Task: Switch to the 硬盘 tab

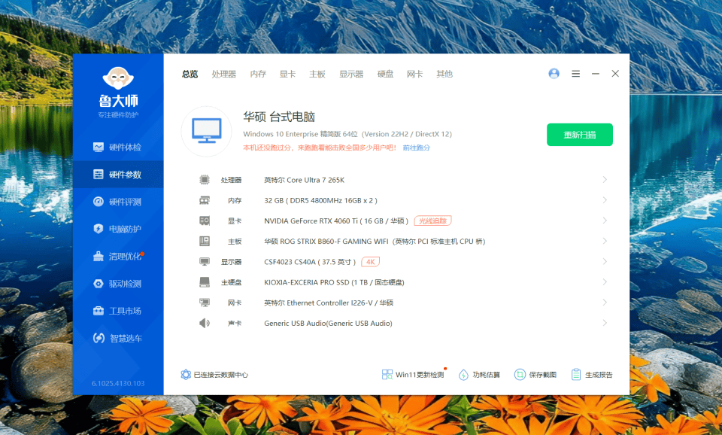Action: tap(385, 75)
